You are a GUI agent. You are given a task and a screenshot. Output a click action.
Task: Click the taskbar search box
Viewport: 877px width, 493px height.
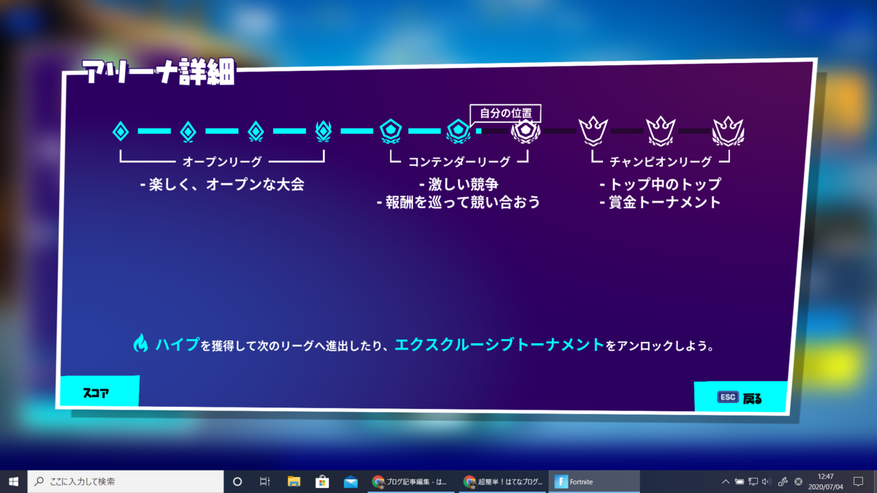coord(126,481)
